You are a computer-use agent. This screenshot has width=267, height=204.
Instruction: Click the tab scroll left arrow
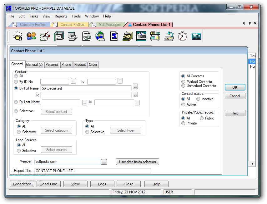244,23
